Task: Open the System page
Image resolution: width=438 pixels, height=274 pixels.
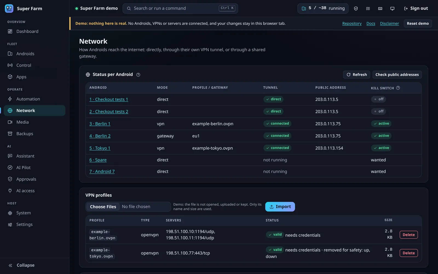Action: pos(34,213)
